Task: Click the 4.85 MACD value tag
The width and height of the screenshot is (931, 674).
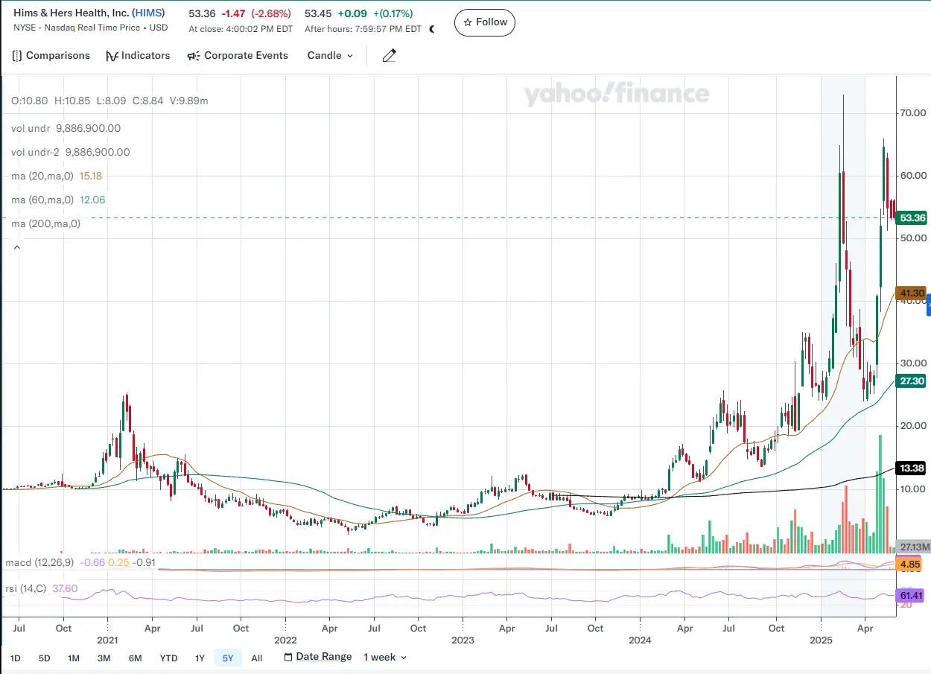Action: click(x=911, y=565)
